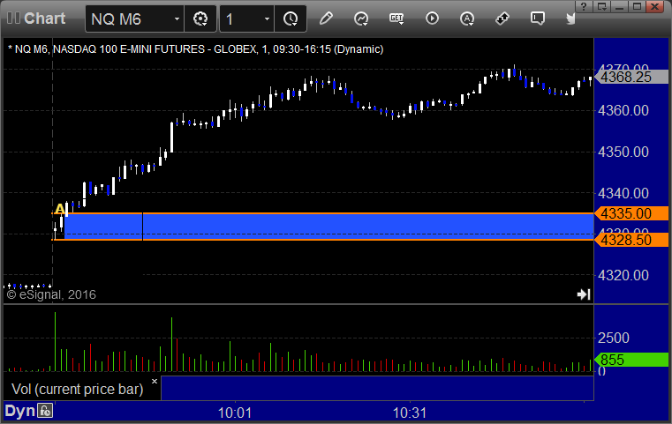Click the up-down arrows trade icon
Viewport: 672px width, 424px height.
coord(502,19)
